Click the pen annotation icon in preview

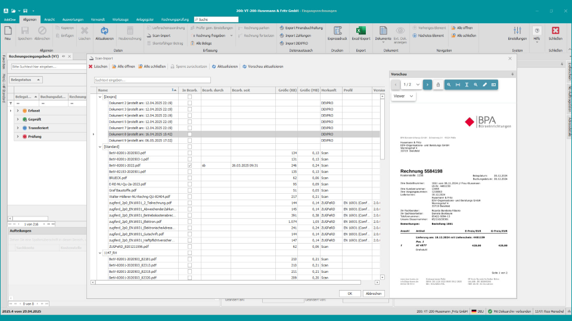click(x=484, y=85)
